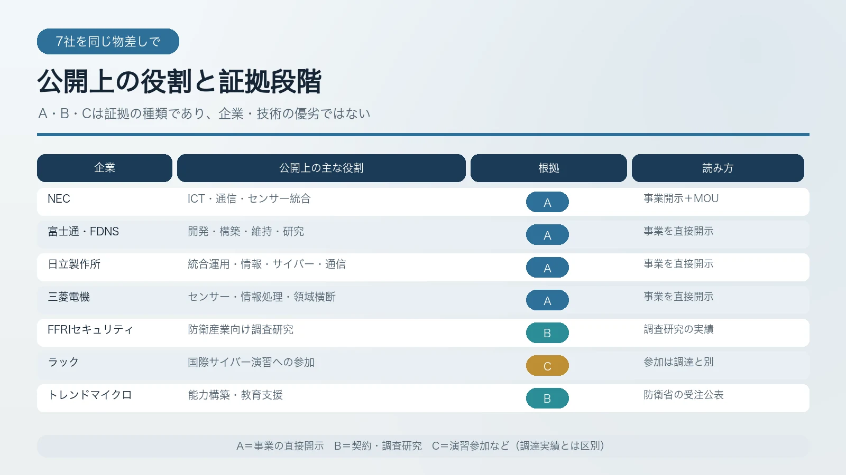Click the 7社を同じ物差しで tag pill
846x475 pixels.
click(x=108, y=41)
